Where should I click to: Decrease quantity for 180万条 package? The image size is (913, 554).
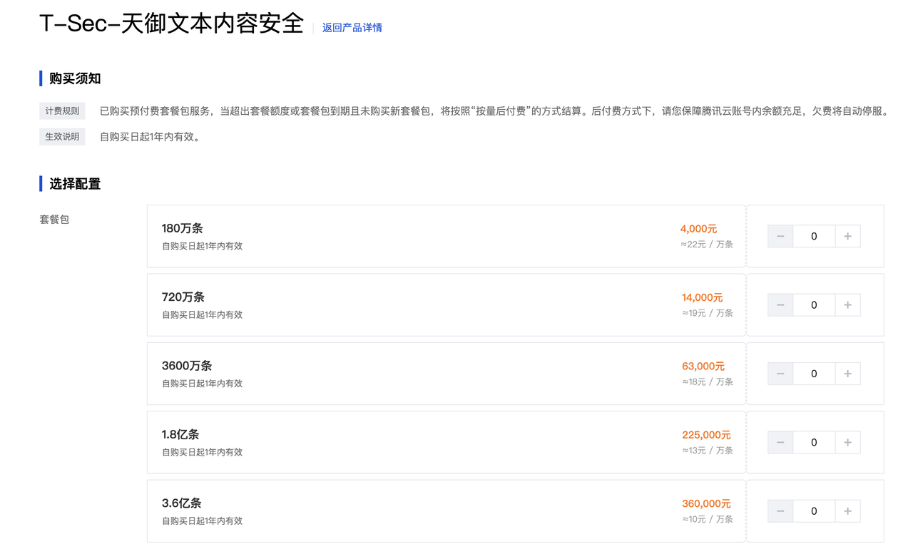780,236
